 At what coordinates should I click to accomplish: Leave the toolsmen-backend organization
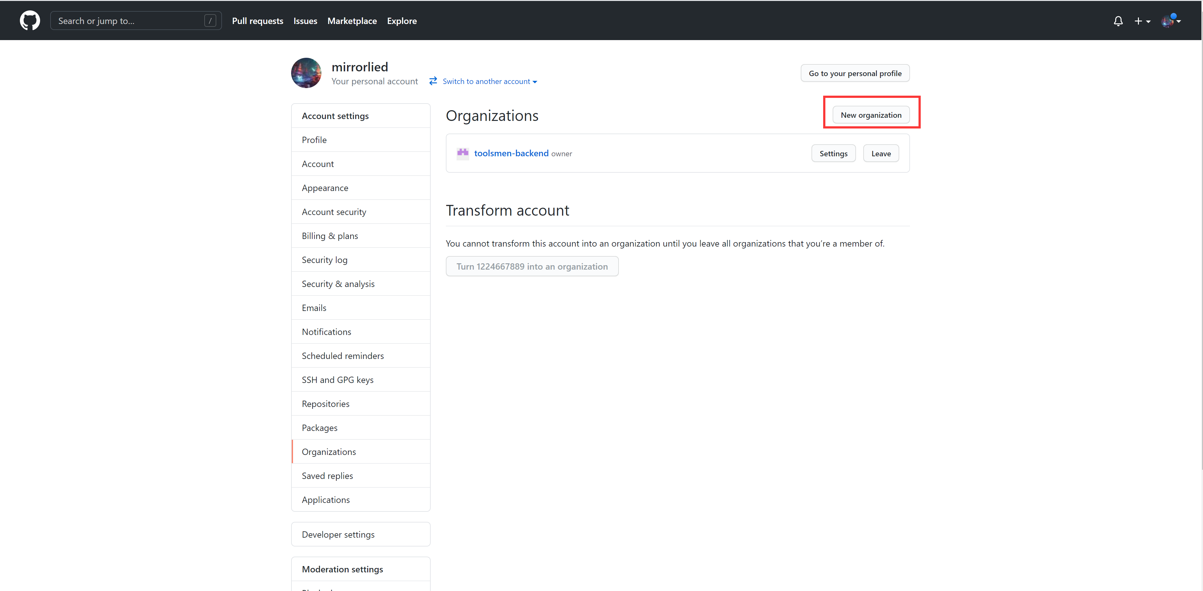click(881, 153)
